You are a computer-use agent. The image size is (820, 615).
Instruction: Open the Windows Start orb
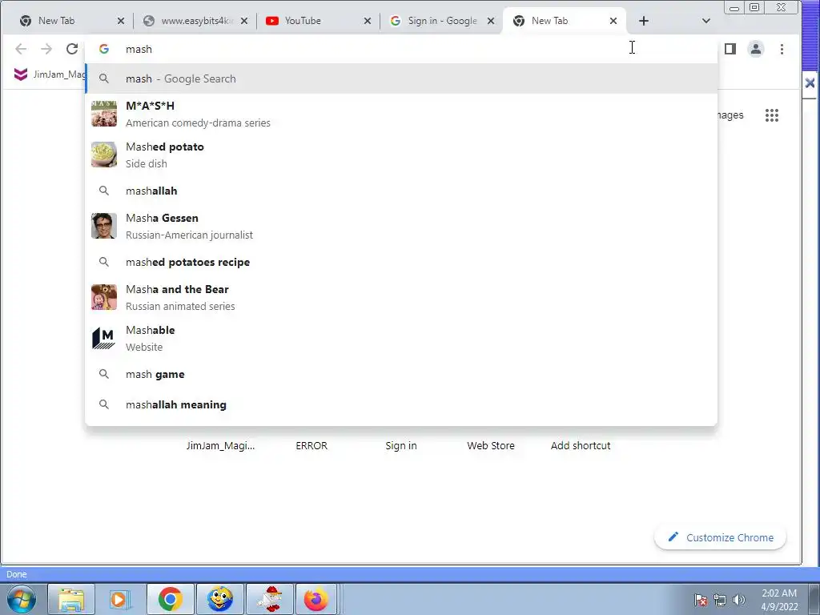tap(22, 599)
